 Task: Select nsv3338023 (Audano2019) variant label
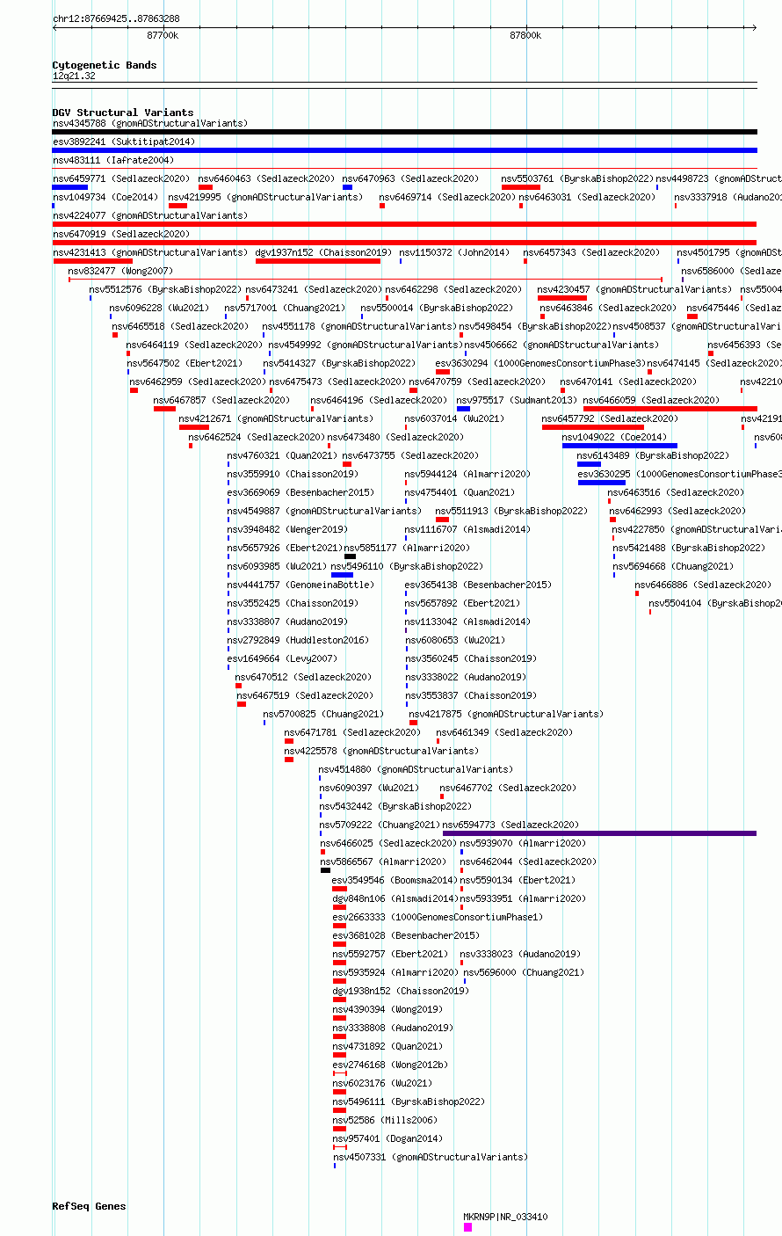pos(520,954)
